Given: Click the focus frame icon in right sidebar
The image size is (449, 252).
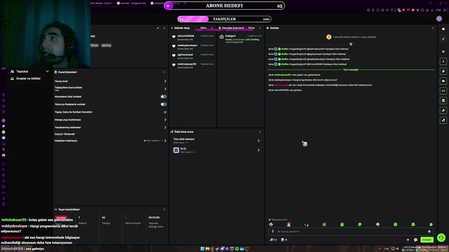Looking at the screenshot, I should [x=443, y=51].
